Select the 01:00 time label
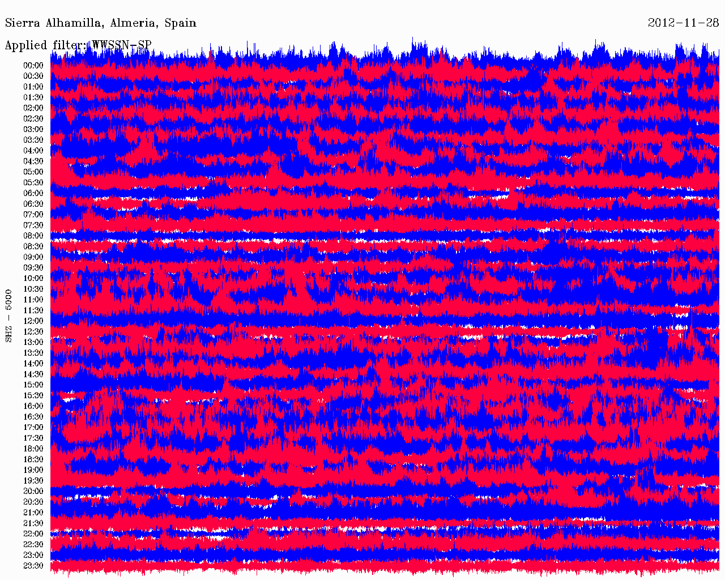Image resolution: width=725 pixels, height=580 pixels. pyautogui.click(x=33, y=87)
